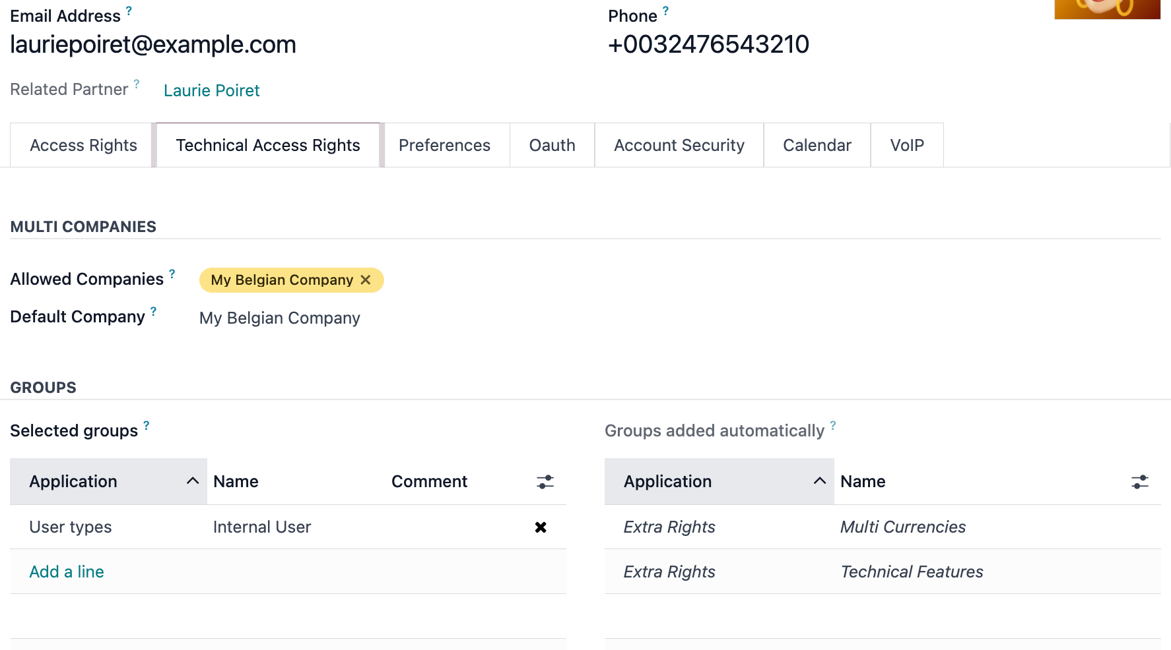
Task: Open the Laurie Poiret partner link
Action: point(211,90)
